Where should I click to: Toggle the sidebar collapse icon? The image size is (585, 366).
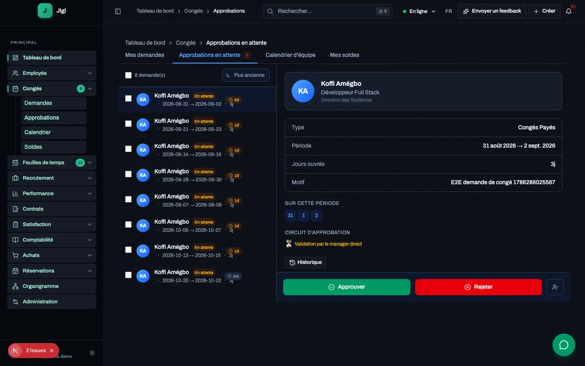(x=118, y=11)
